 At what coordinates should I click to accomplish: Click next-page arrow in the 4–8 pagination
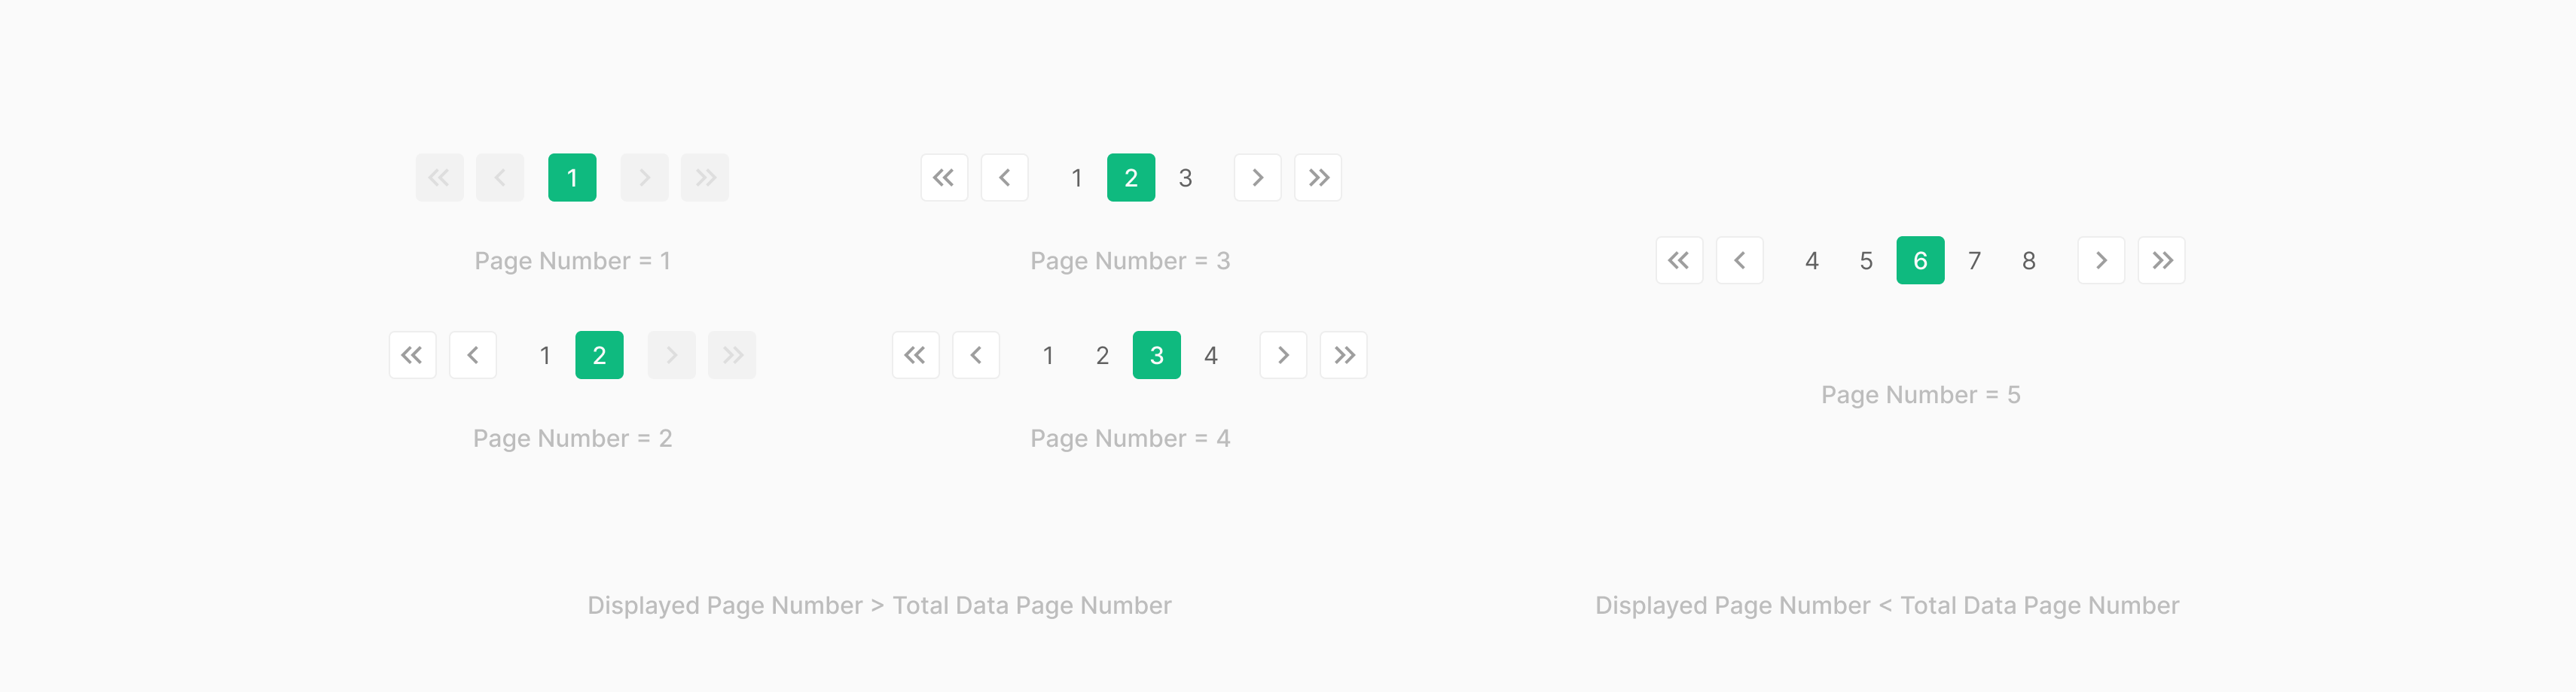tap(2101, 260)
